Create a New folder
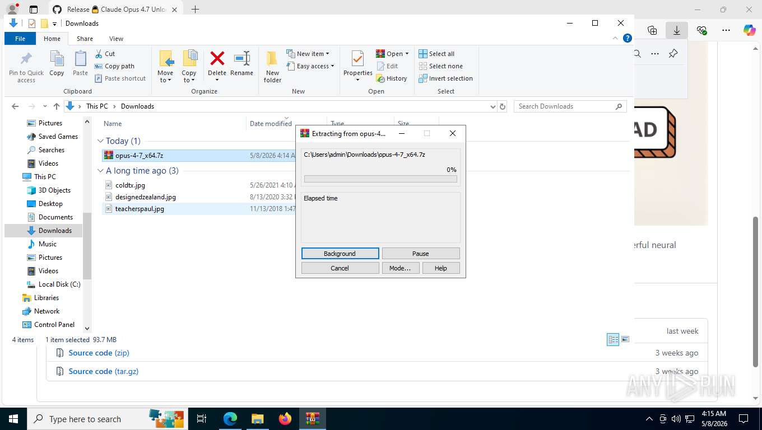762x430 pixels. click(x=272, y=67)
